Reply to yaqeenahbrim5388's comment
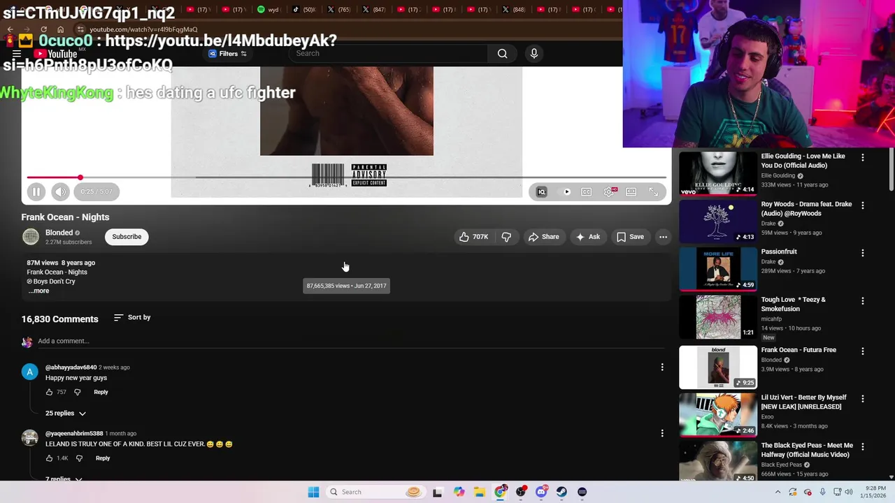Image resolution: width=895 pixels, height=503 pixels. pyautogui.click(x=103, y=458)
